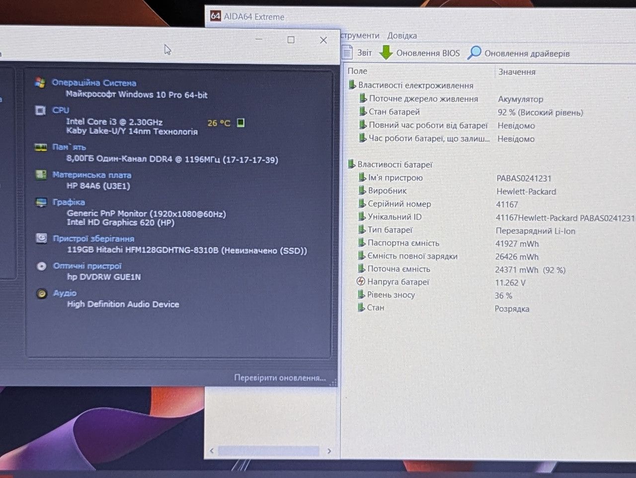Close the dark system info window
This screenshot has width=636, height=478.
(323, 40)
